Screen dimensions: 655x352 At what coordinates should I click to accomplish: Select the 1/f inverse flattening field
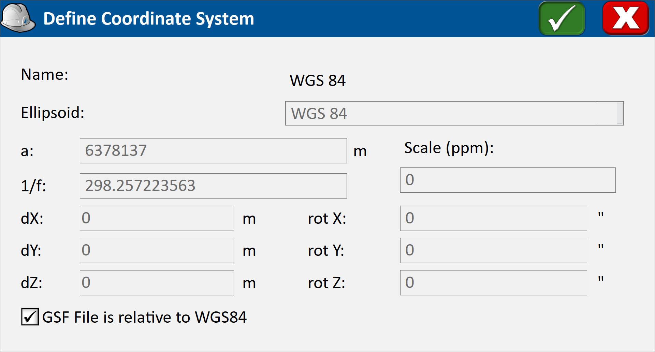(x=213, y=186)
